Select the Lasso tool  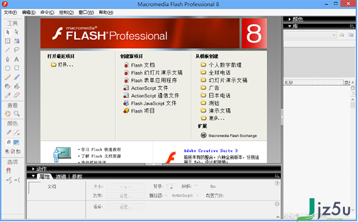coord(17,49)
